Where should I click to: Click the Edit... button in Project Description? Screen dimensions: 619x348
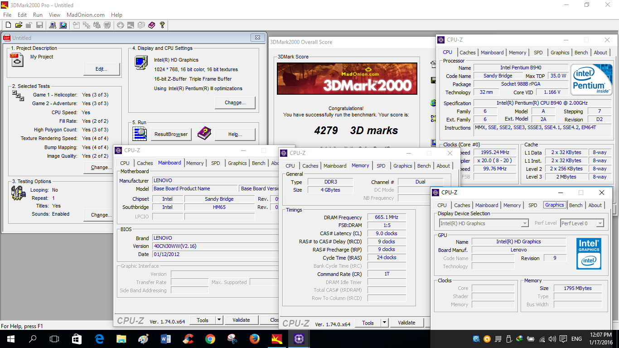tap(102, 69)
